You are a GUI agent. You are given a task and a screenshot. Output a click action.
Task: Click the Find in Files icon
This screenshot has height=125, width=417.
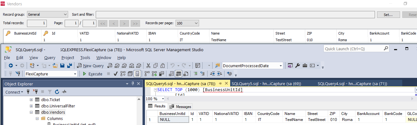(x=217, y=66)
